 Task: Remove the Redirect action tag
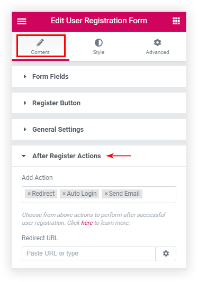click(29, 194)
